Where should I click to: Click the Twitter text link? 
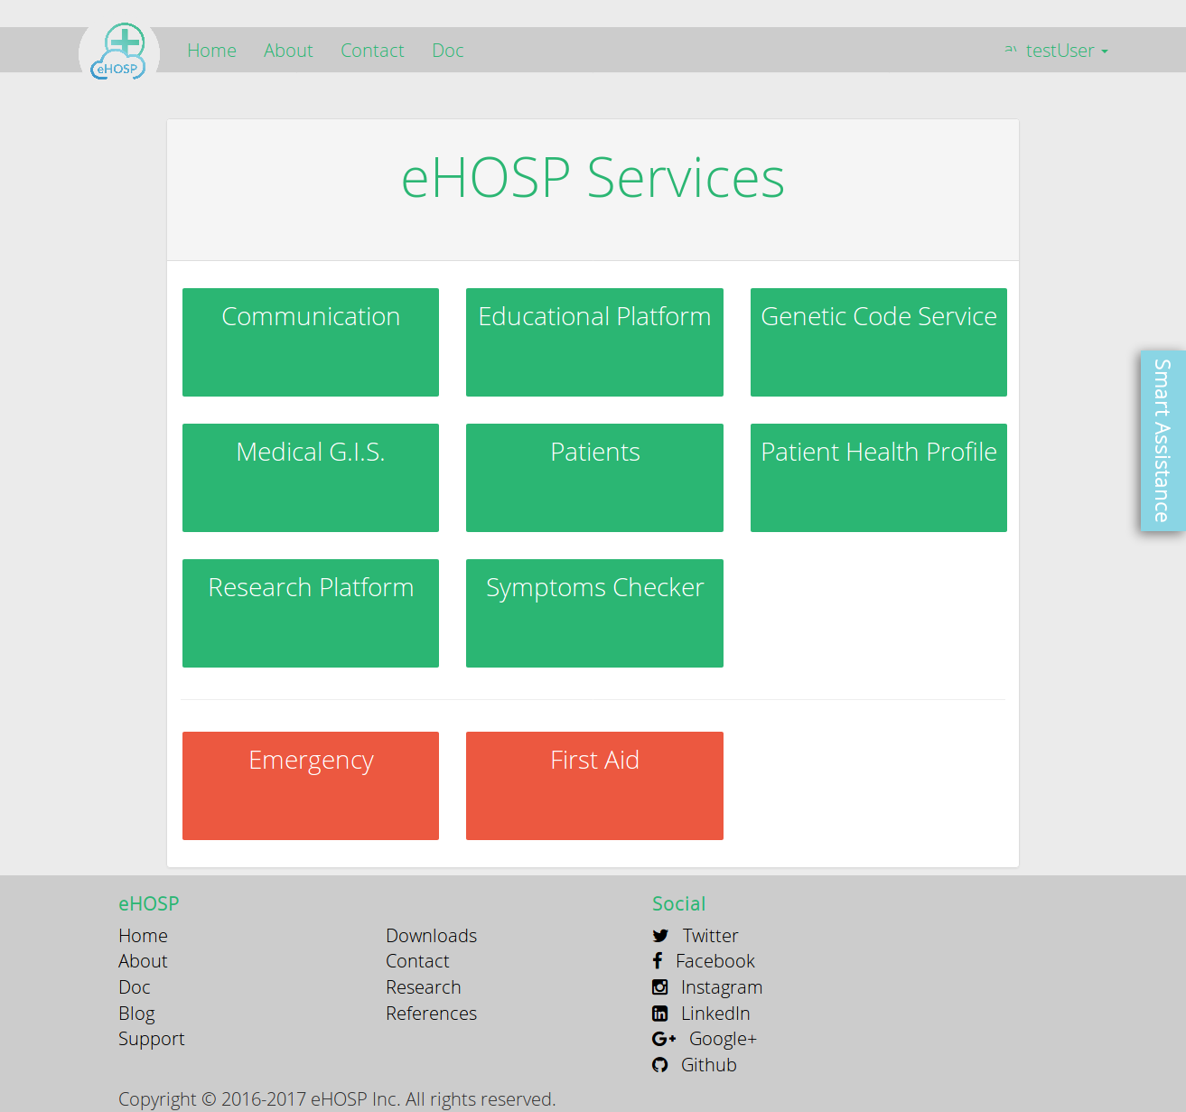710,936
